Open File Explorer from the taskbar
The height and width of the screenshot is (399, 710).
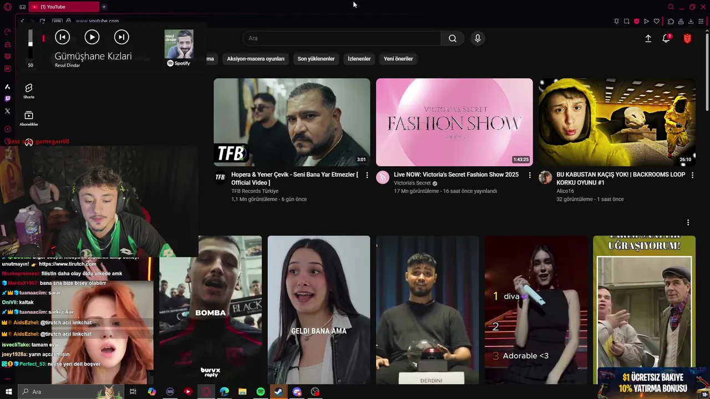tap(242, 392)
